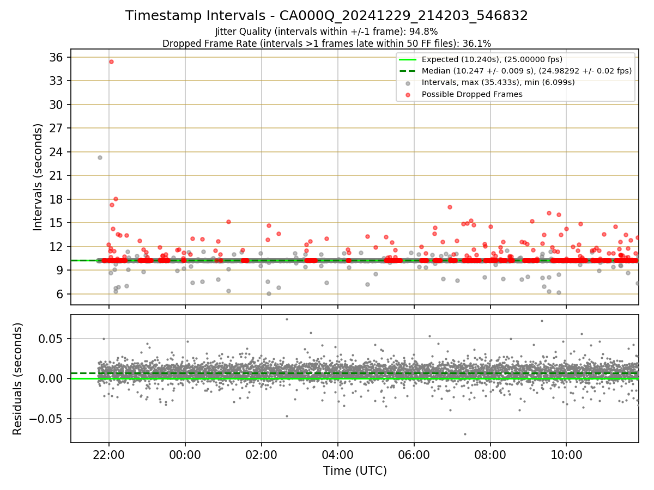Viewport: 654px width, 490px height.
Task: Click the 'Residuals (seconds)' y-axis label
Action: pyautogui.click(x=18, y=378)
